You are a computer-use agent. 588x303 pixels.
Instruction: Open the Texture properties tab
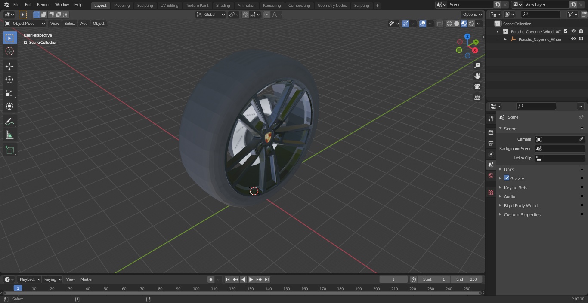click(491, 192)
